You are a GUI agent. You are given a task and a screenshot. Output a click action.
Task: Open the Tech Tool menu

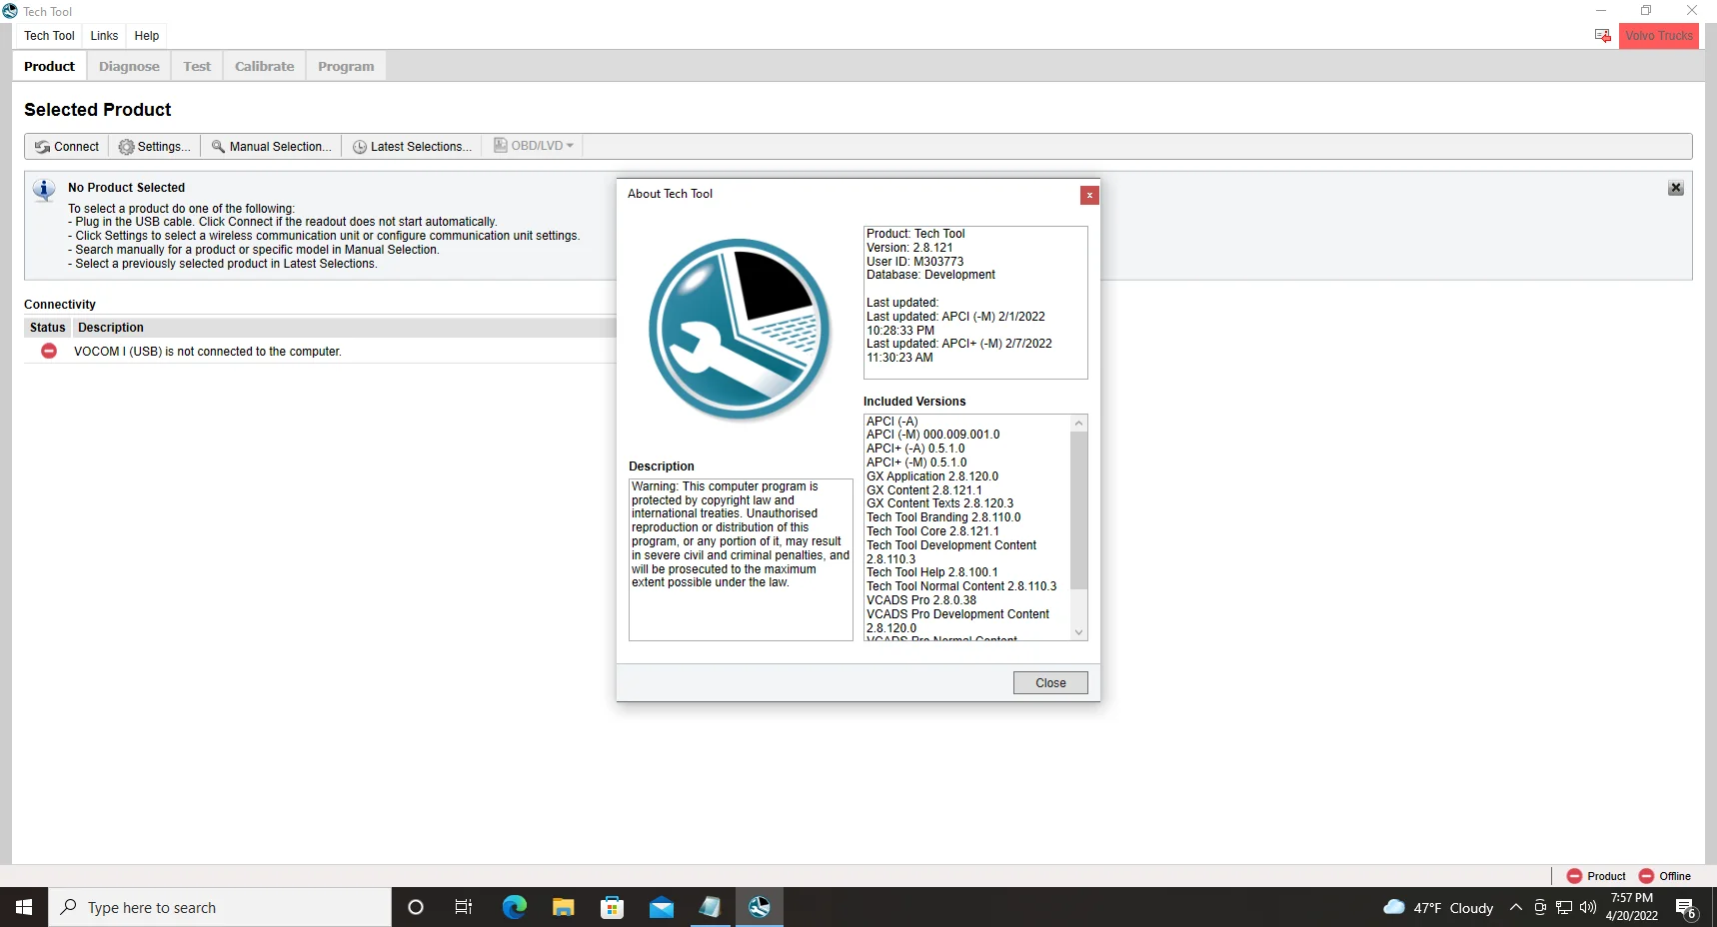point(49,36)
